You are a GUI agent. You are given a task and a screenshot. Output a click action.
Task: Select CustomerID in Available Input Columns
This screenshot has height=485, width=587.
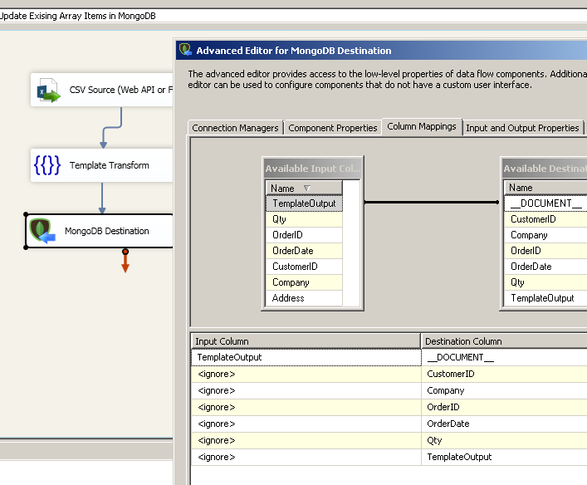tap(304, 267)
